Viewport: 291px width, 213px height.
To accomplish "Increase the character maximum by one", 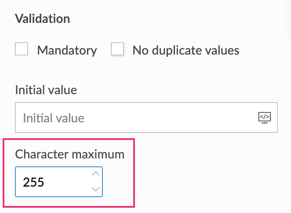I will tap(95, 173).
